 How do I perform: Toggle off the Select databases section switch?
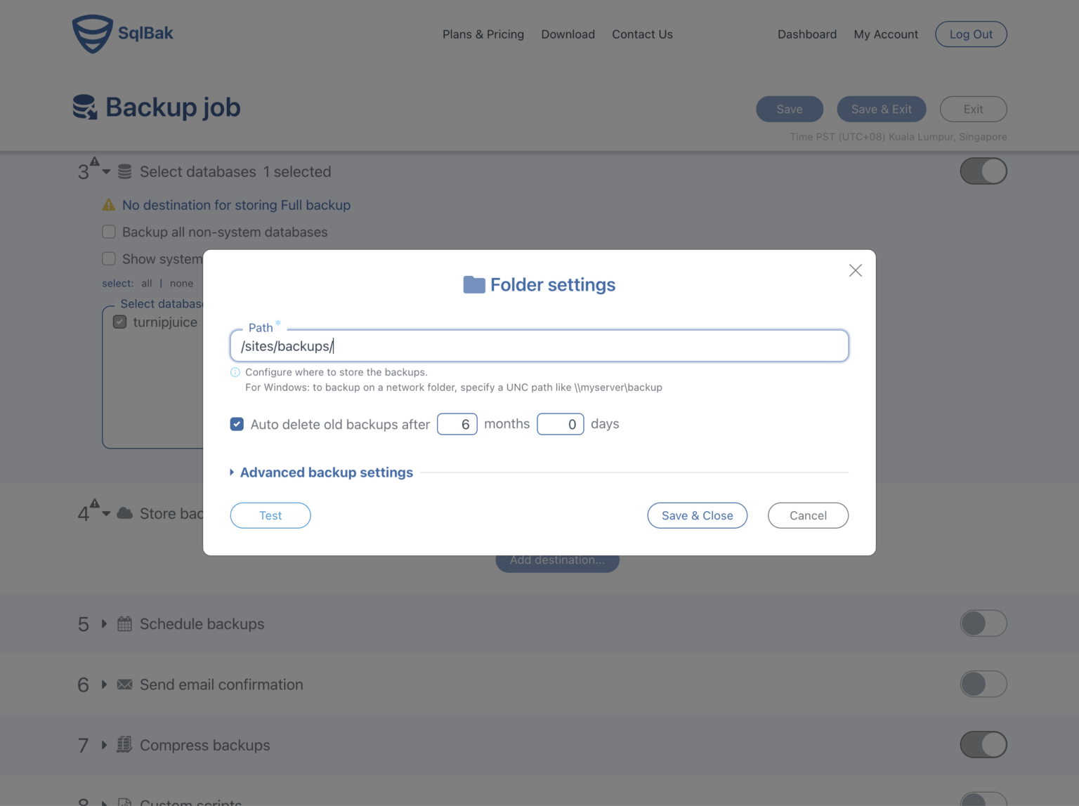pos(983,171)
